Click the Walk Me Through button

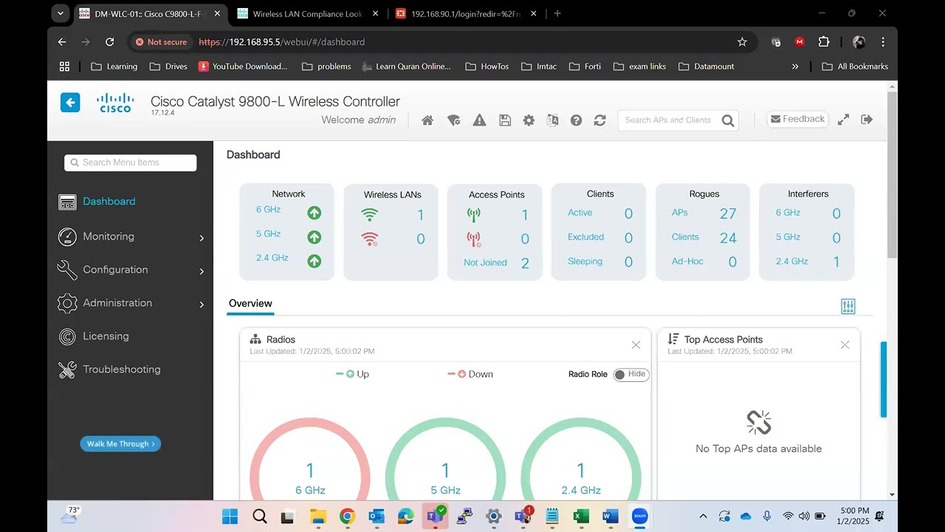click(x=120, y=444)
